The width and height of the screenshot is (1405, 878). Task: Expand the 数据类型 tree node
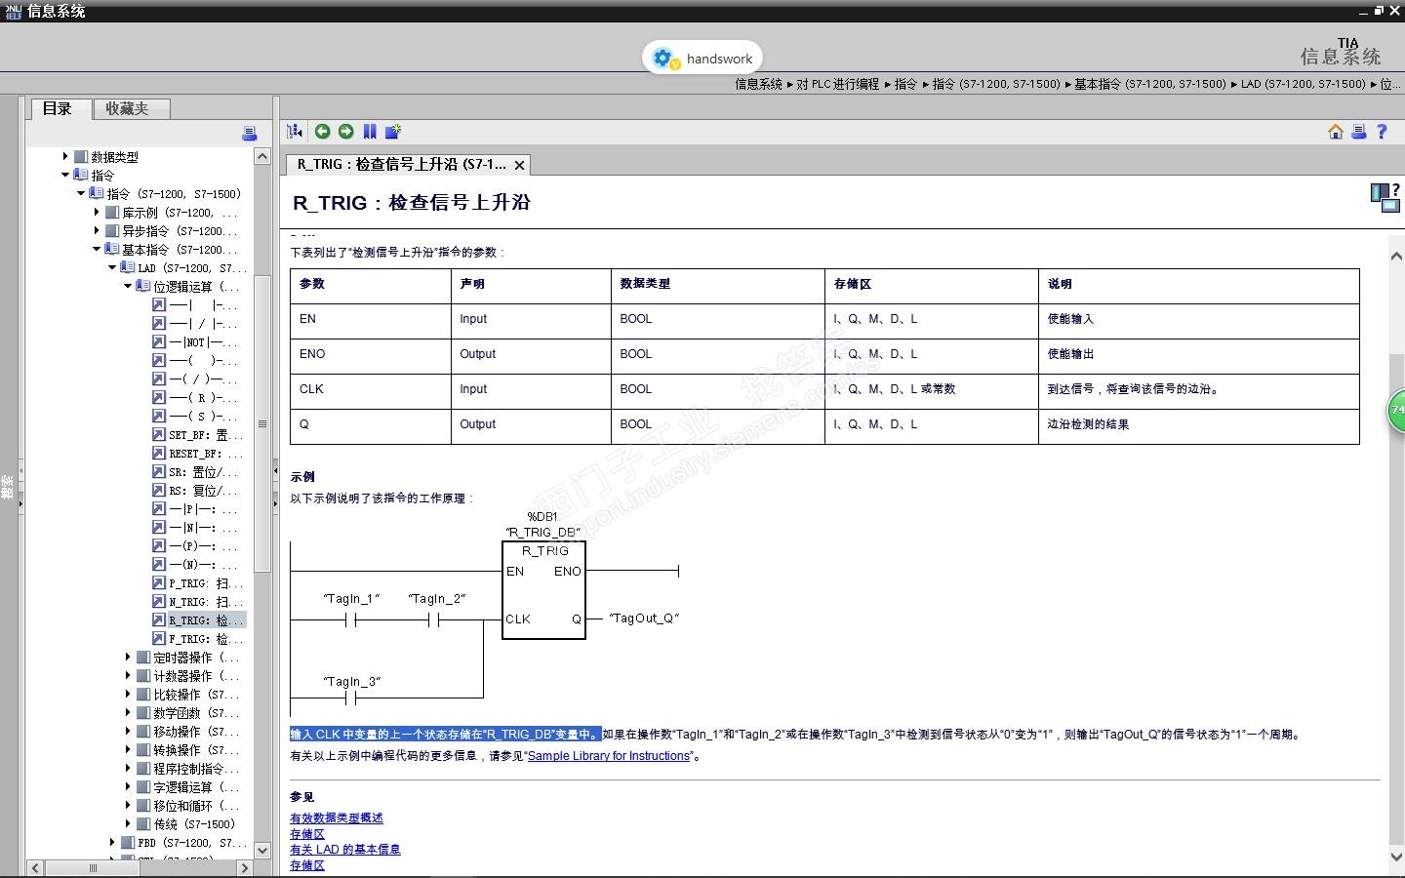coord(65,156)
